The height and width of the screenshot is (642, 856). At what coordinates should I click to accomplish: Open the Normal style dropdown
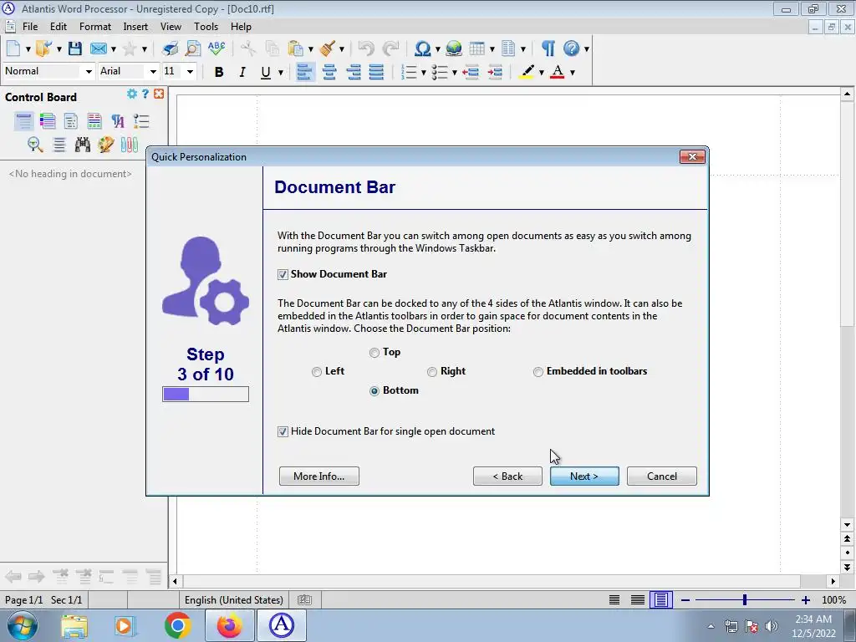[x=89, y=72]
